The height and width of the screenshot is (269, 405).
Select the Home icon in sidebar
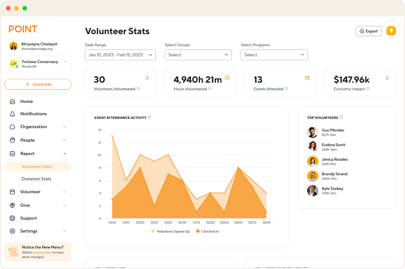click(12, 101)
